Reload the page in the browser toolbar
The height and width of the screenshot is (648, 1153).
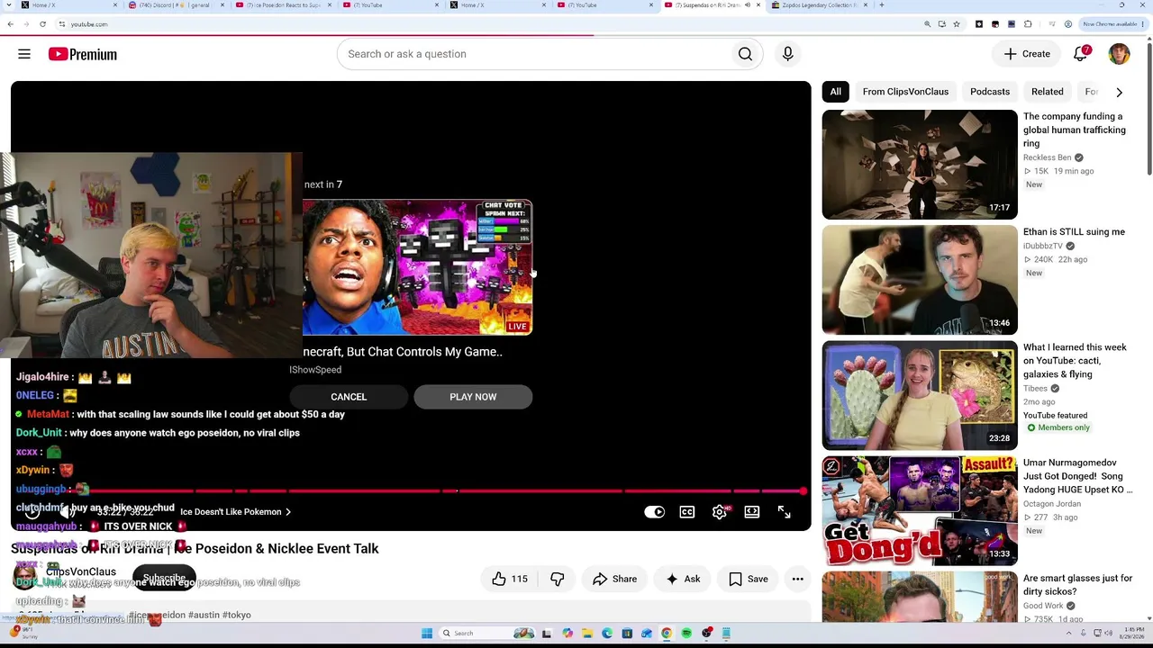(x=42, y=24)
